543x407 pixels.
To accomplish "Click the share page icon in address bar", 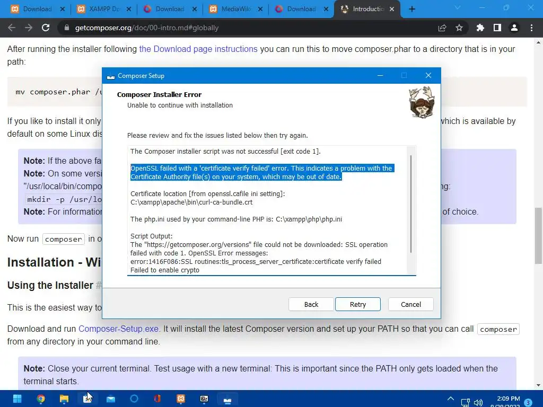I will [442, 28].
